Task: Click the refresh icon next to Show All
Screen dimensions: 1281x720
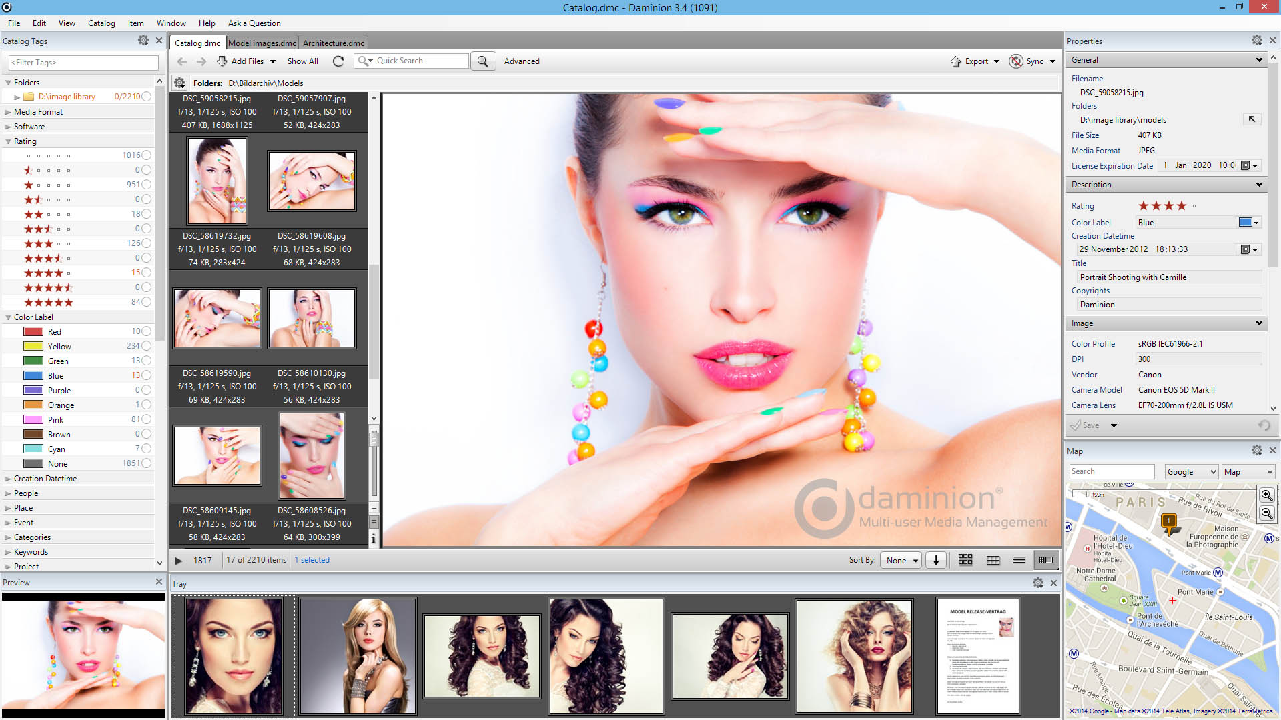Action: tap(338, 61)
